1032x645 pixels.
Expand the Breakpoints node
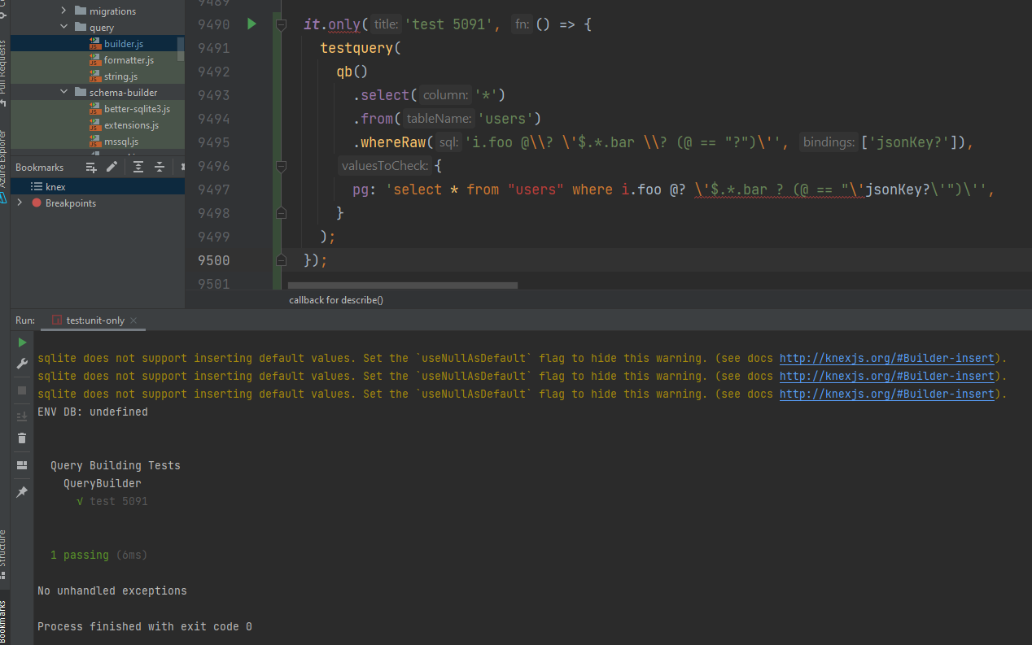click(18, 203)
